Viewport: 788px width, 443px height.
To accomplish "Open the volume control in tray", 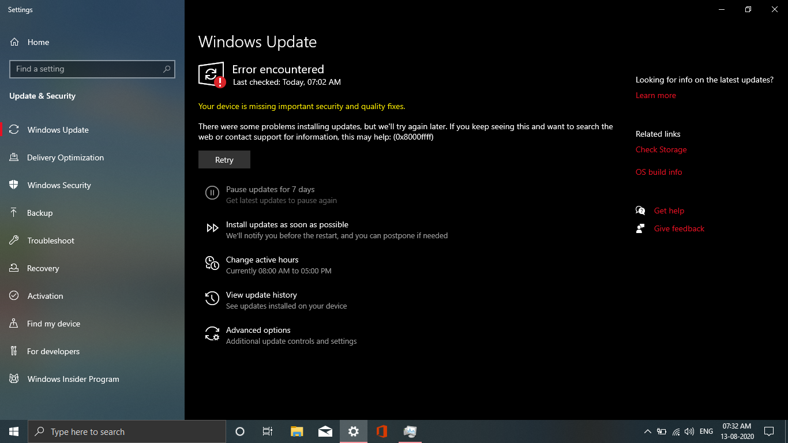I will 689,431.
